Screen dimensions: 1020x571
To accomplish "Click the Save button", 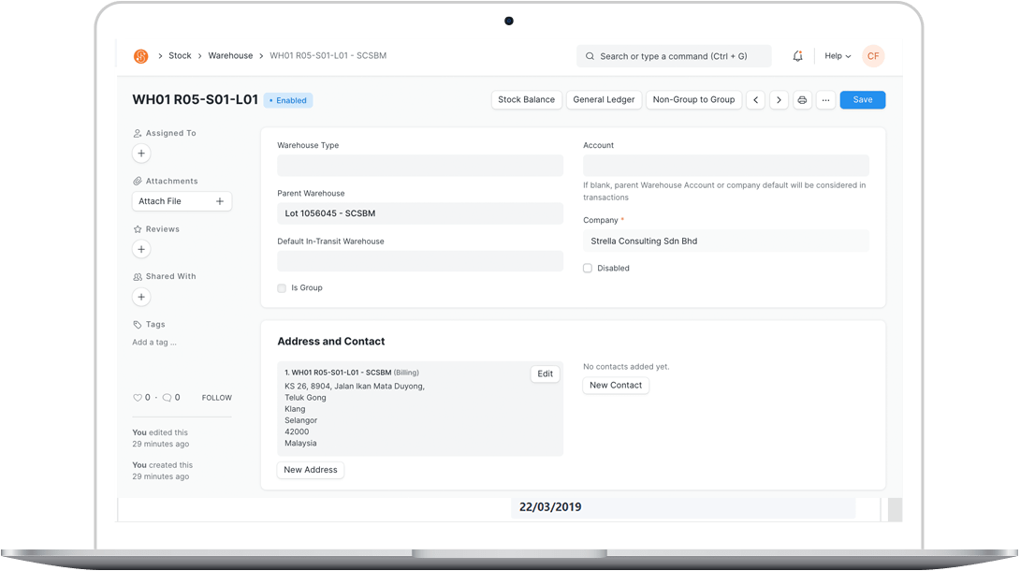I will tap(862, 100).
